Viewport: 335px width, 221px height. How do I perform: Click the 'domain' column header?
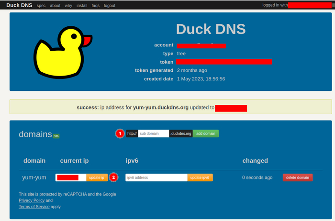(34, 161)
